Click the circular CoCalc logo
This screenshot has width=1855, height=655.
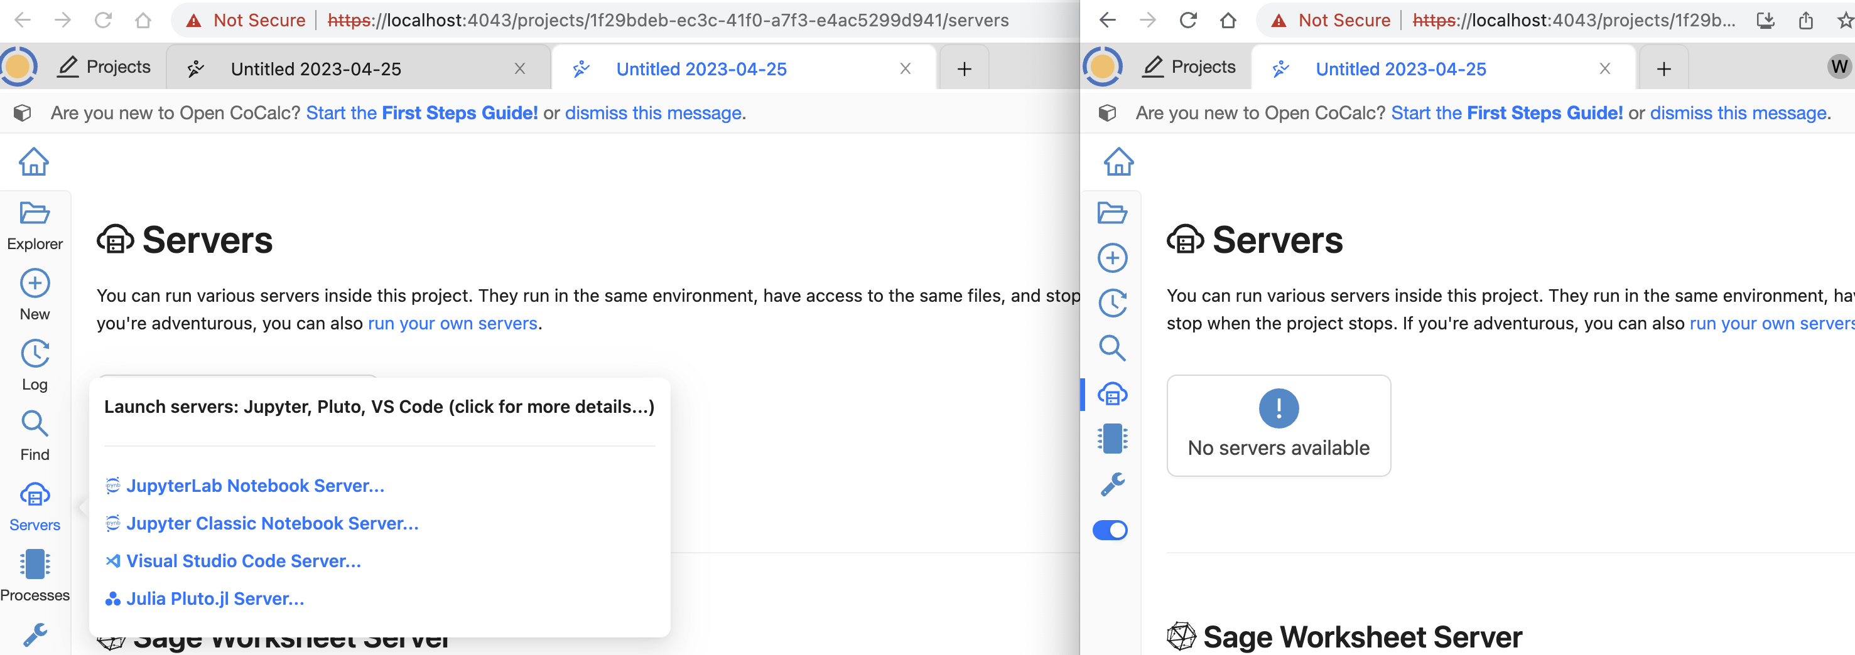pyautogui.click(x=19, y=67)
